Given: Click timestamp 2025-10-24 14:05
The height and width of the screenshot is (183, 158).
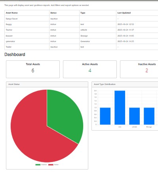Looking at the screenshot, I should pos(126,36).
